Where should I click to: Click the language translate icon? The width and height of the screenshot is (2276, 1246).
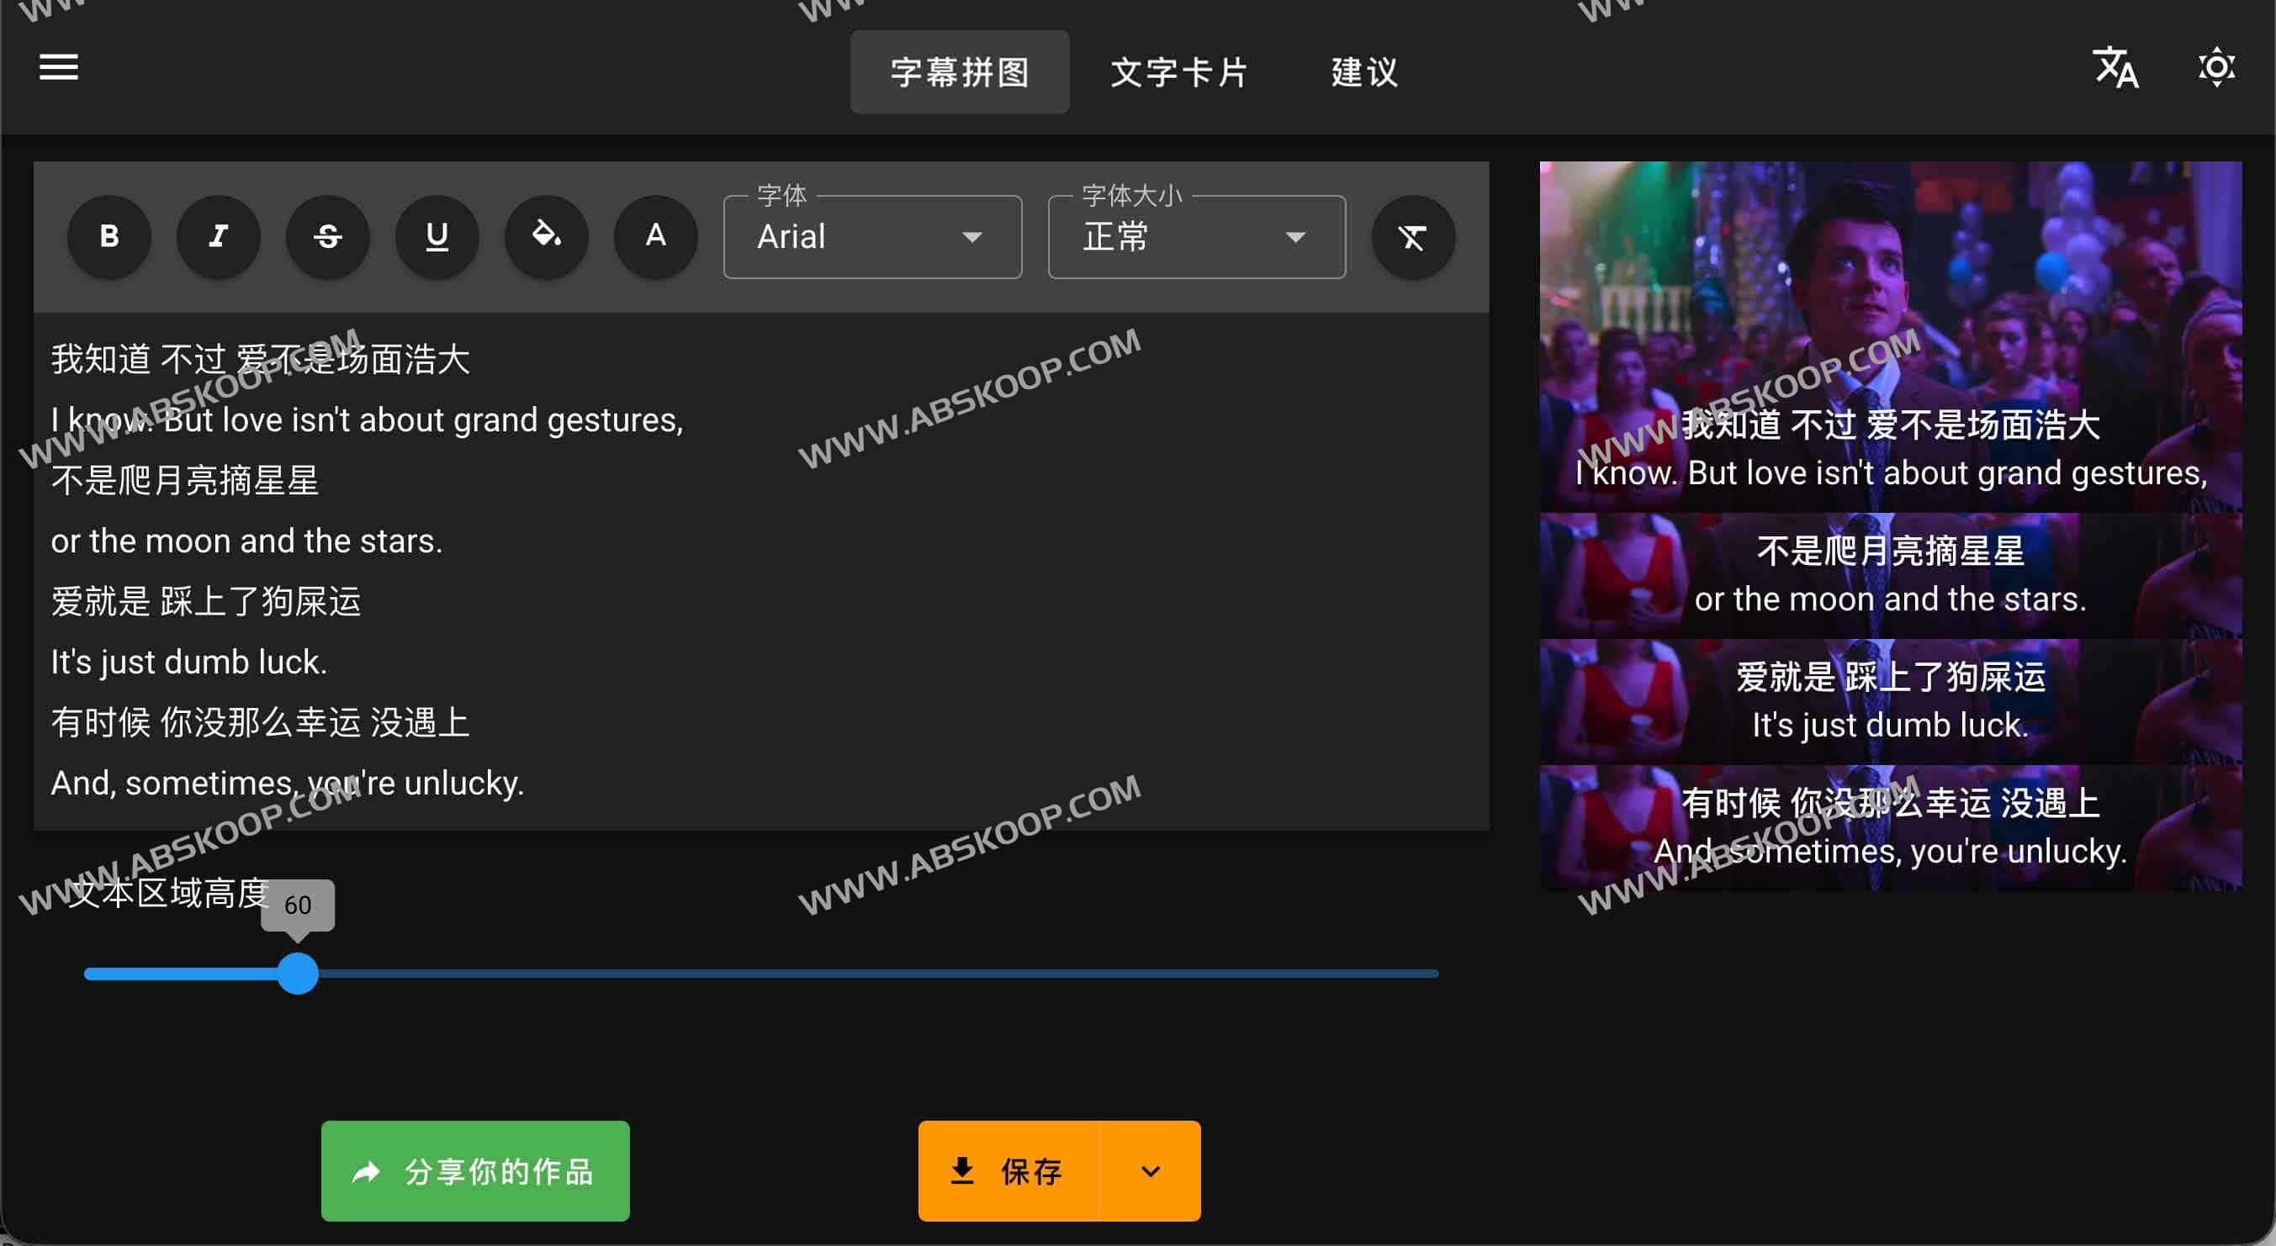click(2115, 68)
